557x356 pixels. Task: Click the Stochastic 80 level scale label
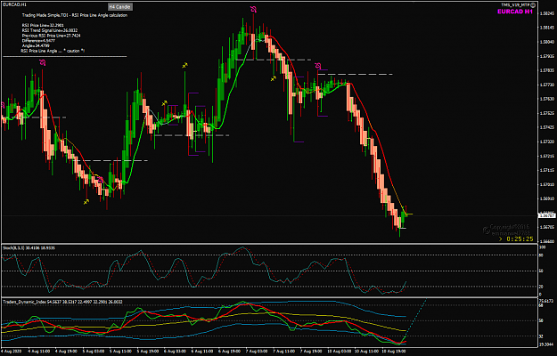click(x=541, y=255)
